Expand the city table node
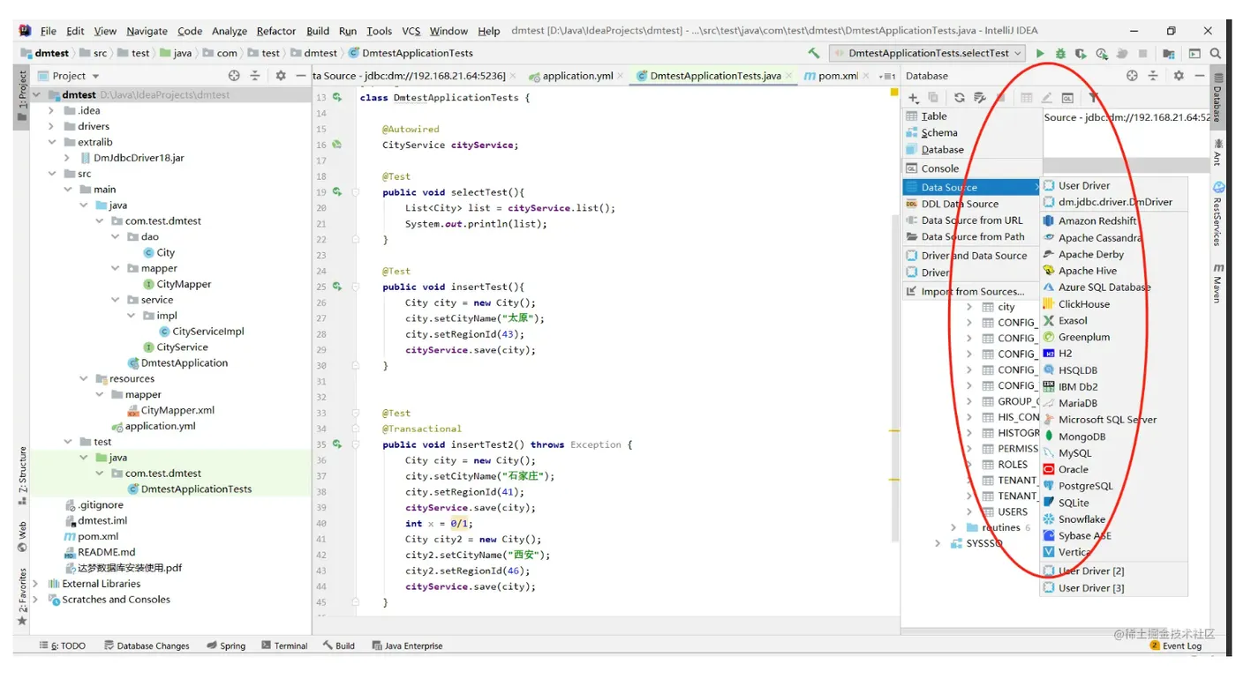1236x679 pixels. [969, 307]
